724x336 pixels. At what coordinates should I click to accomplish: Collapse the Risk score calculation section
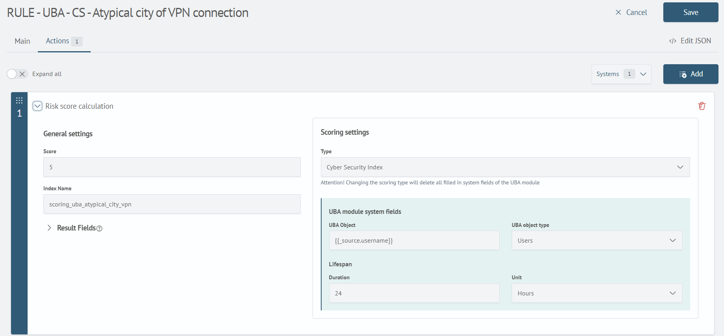click(37, 106)
